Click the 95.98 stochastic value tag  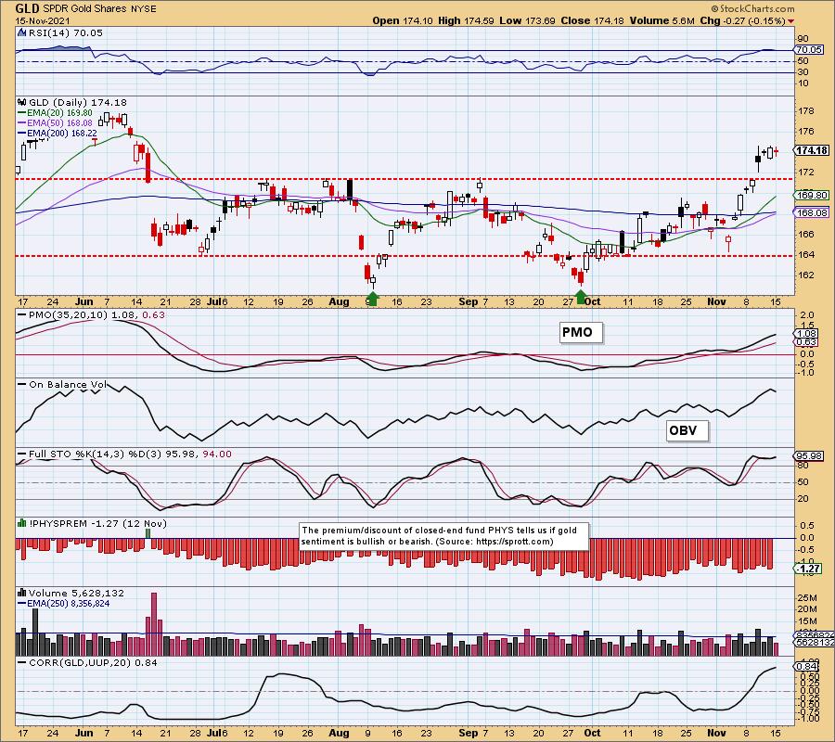pos(809,456)
